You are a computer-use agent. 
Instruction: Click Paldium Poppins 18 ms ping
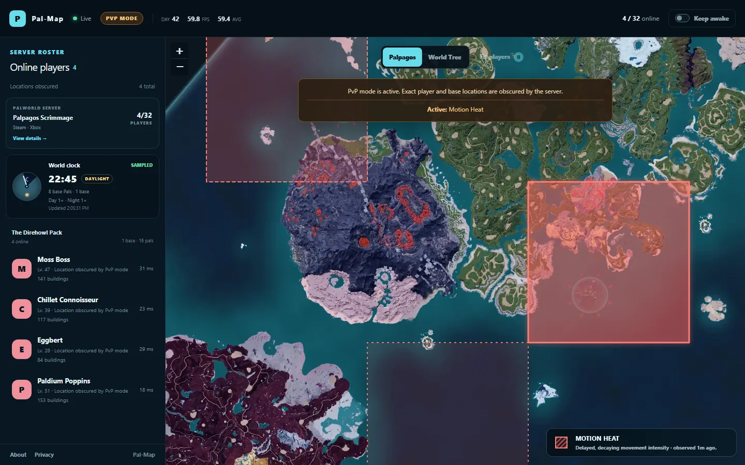pyautogui.click(x=146, y=390)
